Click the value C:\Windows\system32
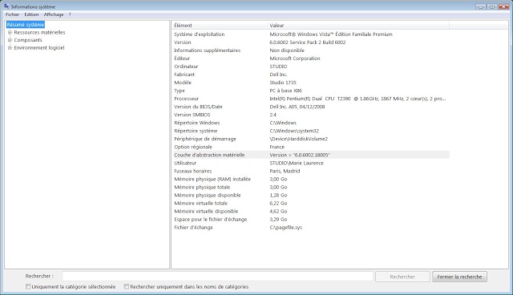Viewport: 513px width, 295px height. coord(294,131)
